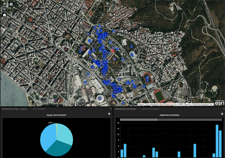Zoom in on the map
The image size is (225, 158).
coord(4,4)
